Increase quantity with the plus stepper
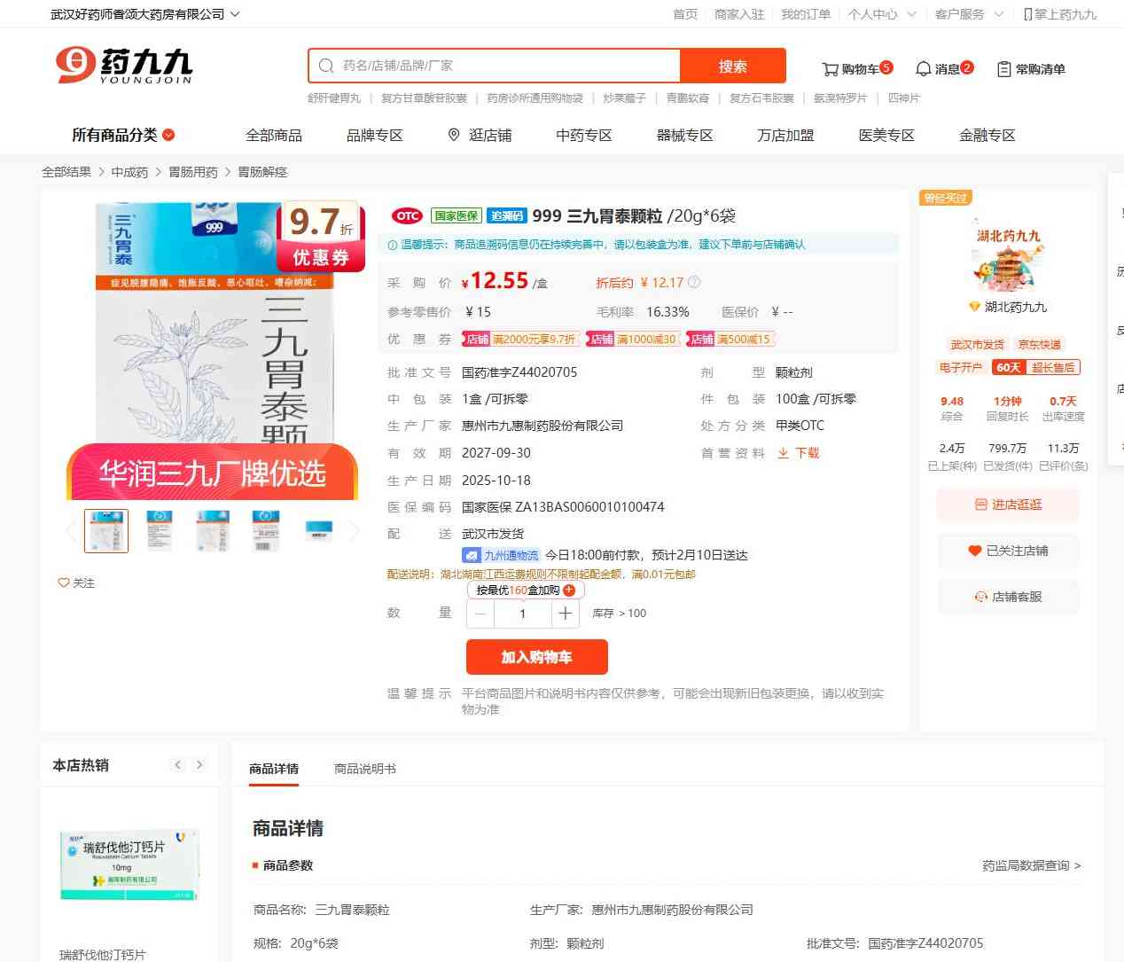 566,614
